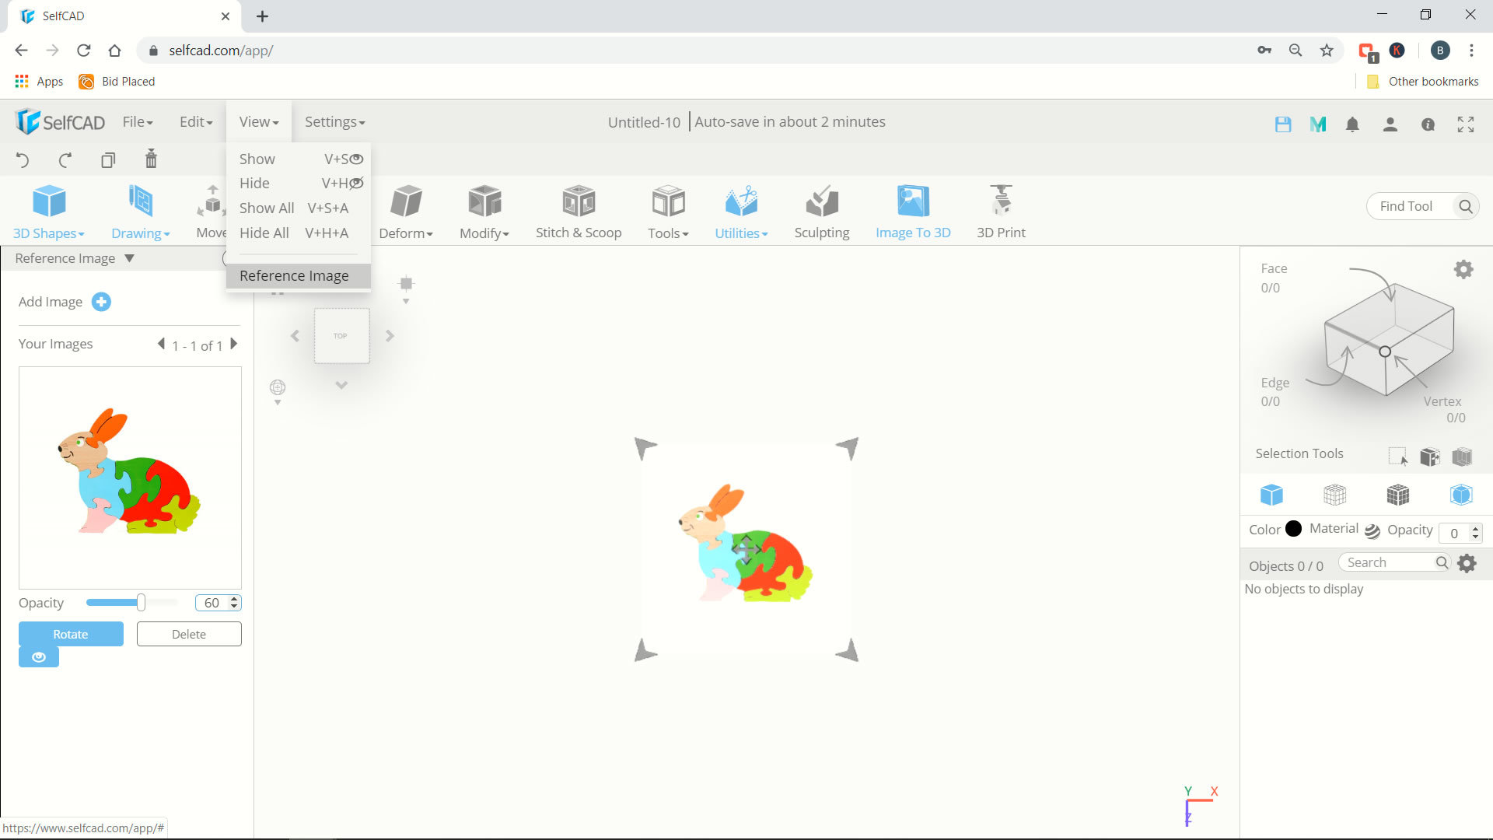
Task: Open the Drawing tool
Action: (140, 212)
